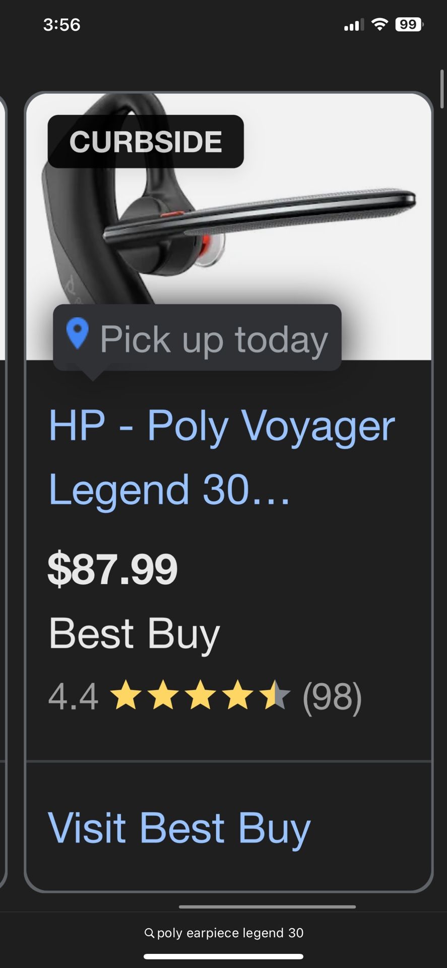Select the Best Buy seller name
Screen dimensions: 447x968
pos(134,633)
